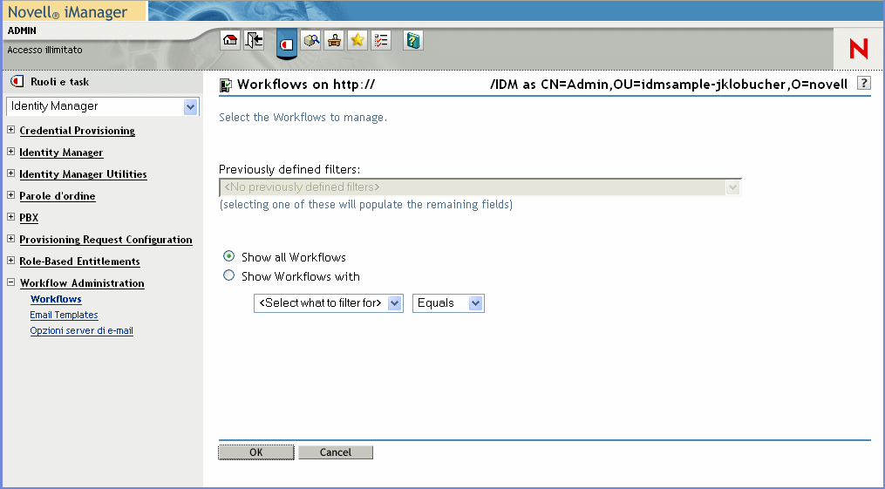Expand the Credential Provisioning section
This screenshot has width=885, height=489.
[x=11, y=131]
